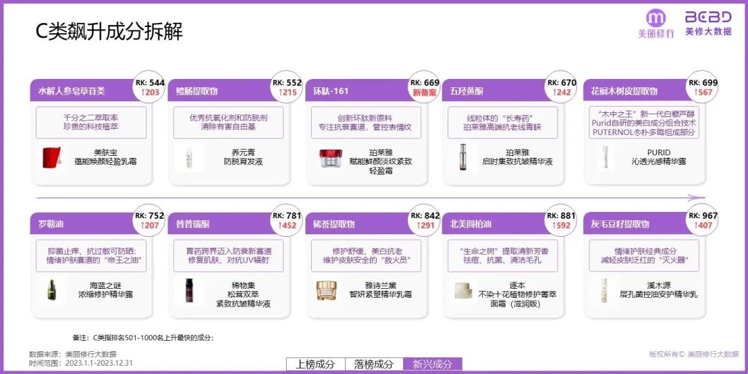
Task: Open the 溪木源 emulsion bottle image
Action: pyautogui.click(x=605, y=290)
